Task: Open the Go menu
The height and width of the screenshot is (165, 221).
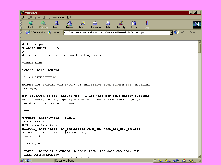Action: [45, 17]
